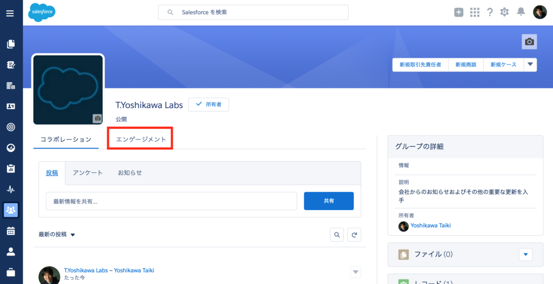Select the アンケート publisher tab

click(x=88, y=173)
